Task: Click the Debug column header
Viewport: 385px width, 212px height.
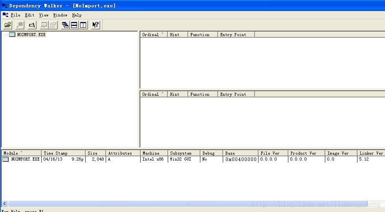Action: click(211, 153)
